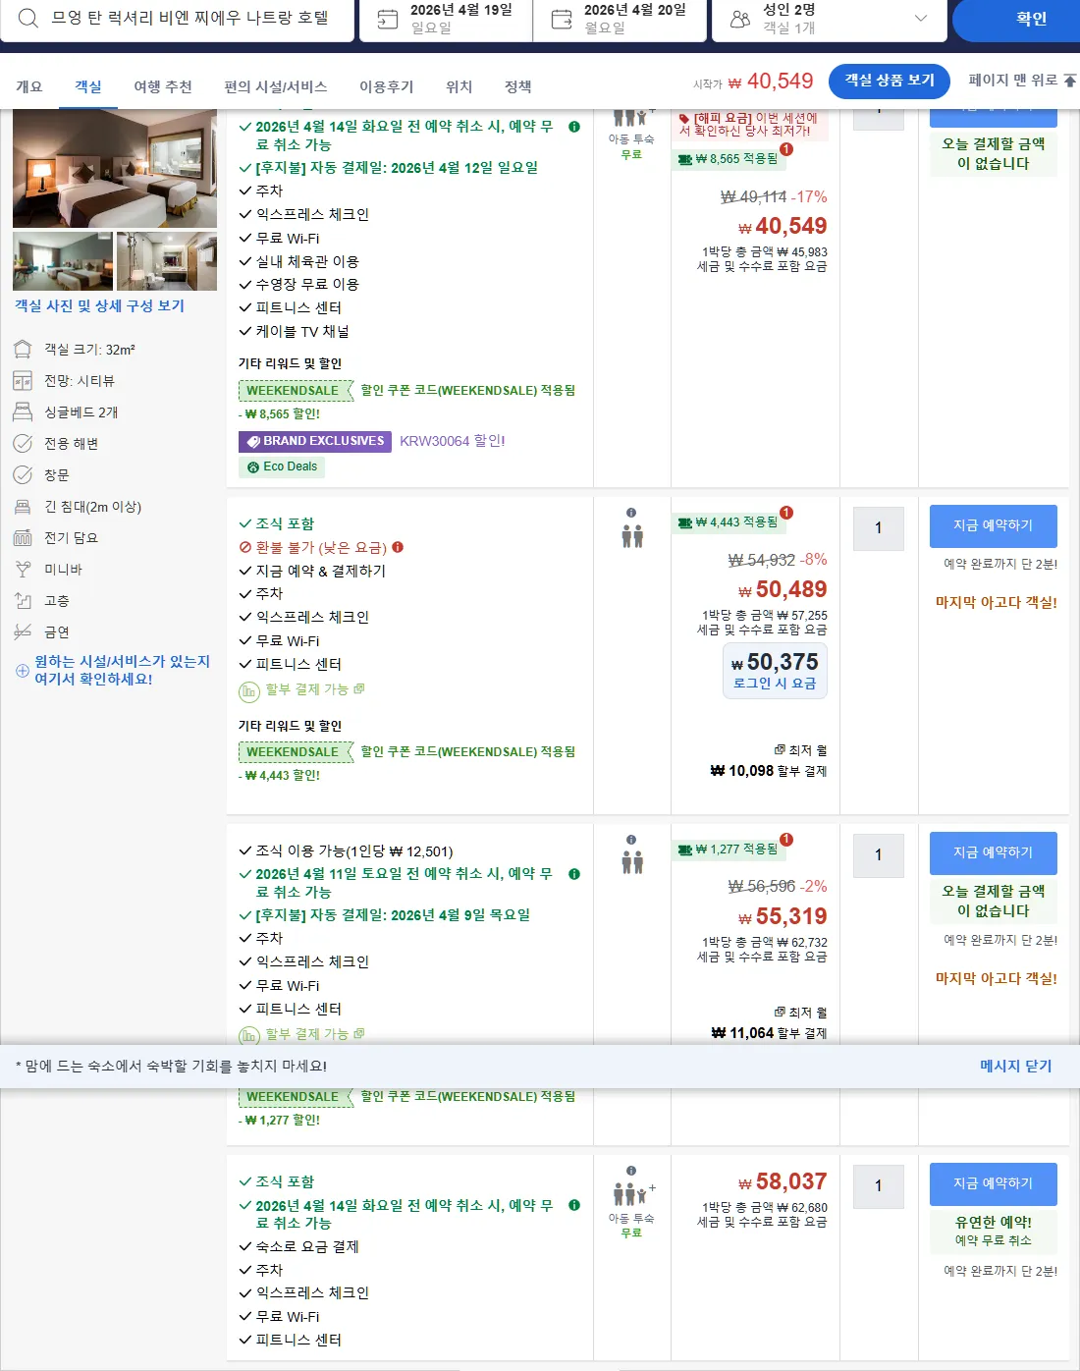Click the WEEKENDSALE coupon tag with ₩4,443 discount
Screen dimensions: 1080x1371
coord(296,752)
